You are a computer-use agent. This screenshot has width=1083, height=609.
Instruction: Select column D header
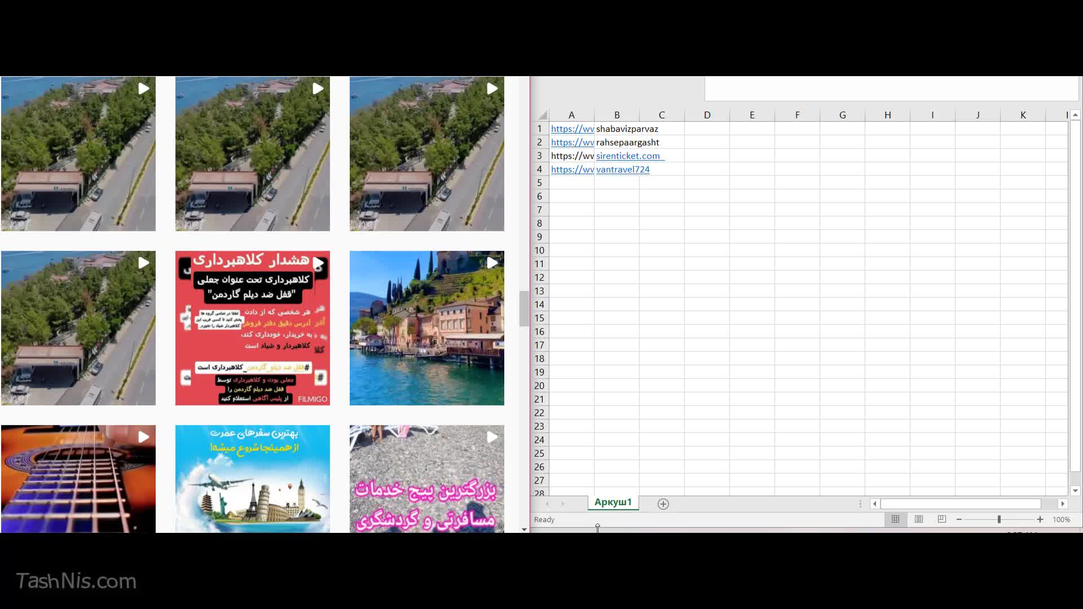coord(707,115)
